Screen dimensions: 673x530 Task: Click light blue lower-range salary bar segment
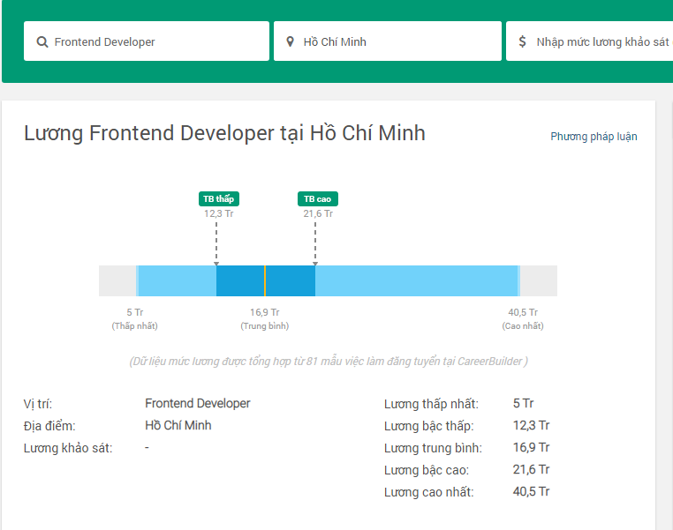(177, 280)
